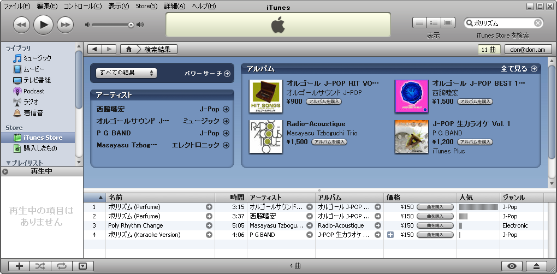Viewport: 557px width, 274px height.
Task: Switch to list view display
Action: click(x=419, y=23)
